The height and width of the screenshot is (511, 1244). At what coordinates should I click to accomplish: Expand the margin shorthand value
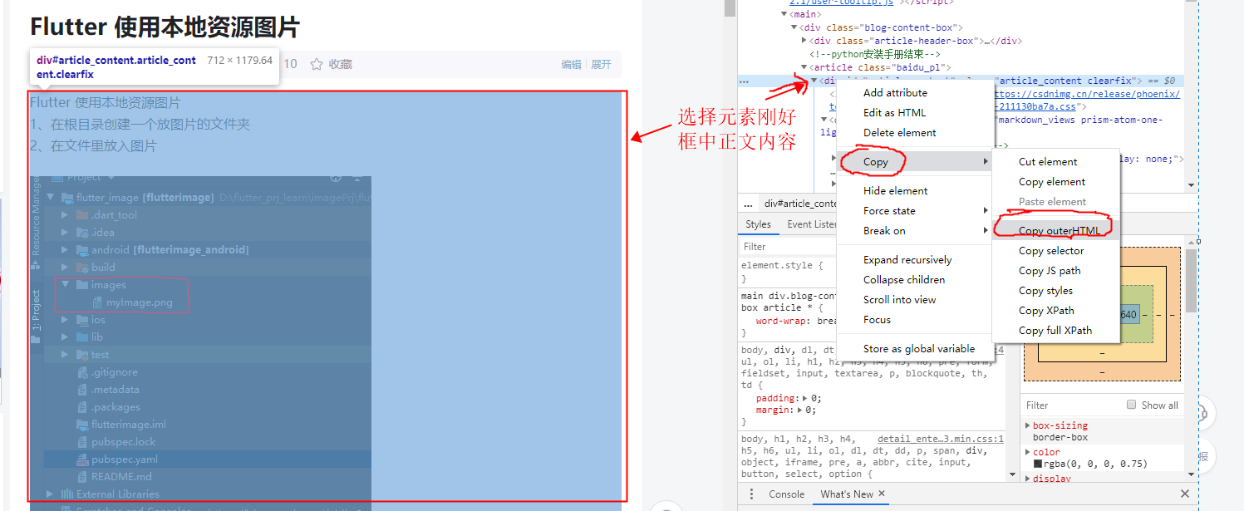(799, 410)
